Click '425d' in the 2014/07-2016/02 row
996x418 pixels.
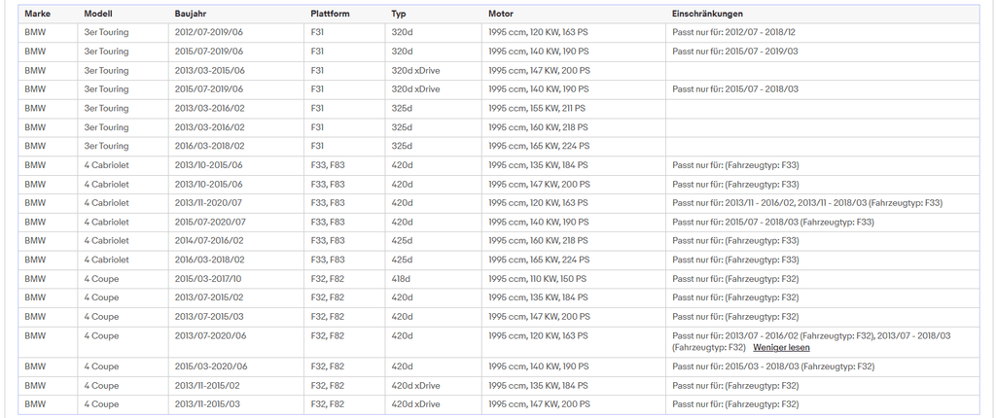(402, 241)
